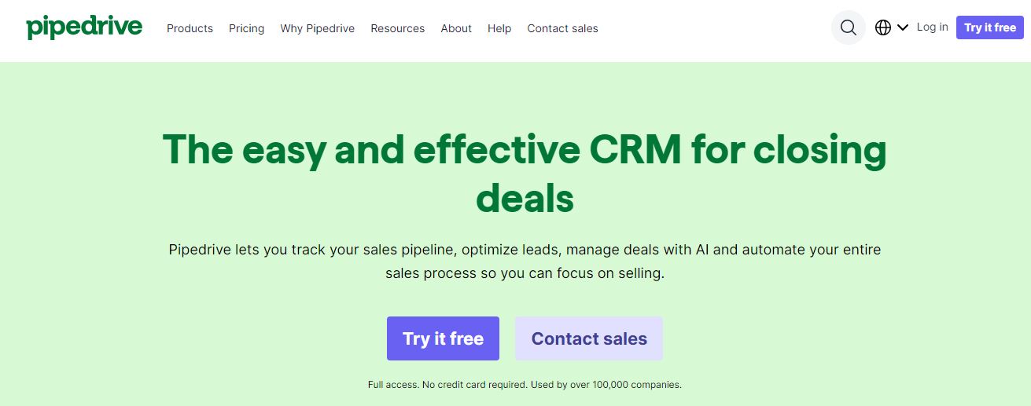
Task: Go to the Pricing page
Action: [246, 28]
